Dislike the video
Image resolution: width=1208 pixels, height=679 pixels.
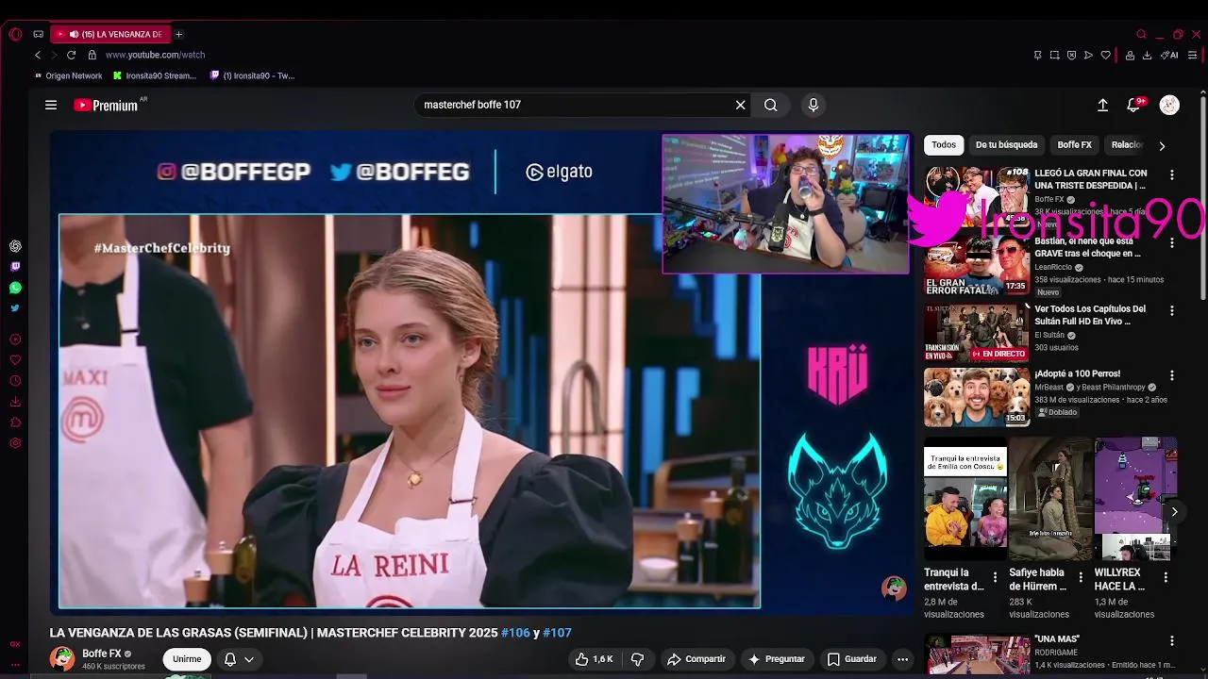click(637, 659)
